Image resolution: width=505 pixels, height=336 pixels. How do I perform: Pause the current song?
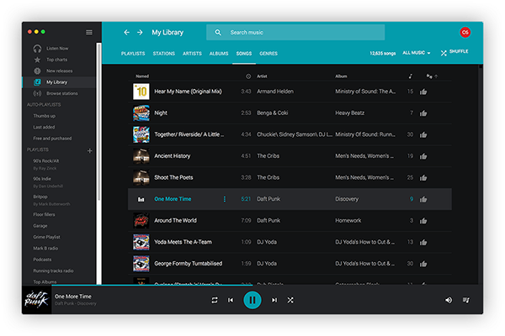tap(252, 300)
